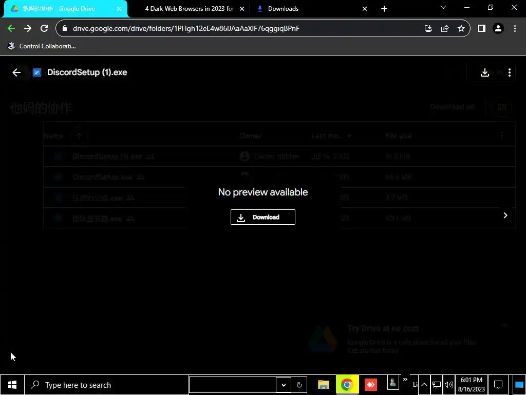Click the Type here to search box

click(107, 385)
